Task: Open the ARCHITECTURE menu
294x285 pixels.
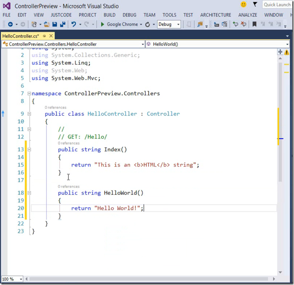Action: click(x=216, y=15)
